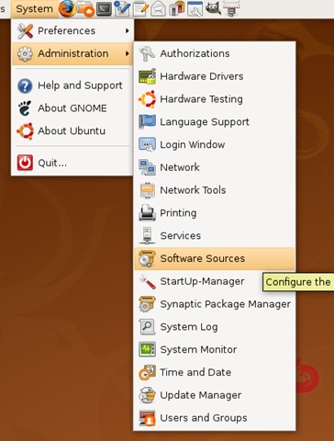This screenshot has width=334, height=441.
Task: Click the notepad with pencil launcher
Action: click(140, 9)
